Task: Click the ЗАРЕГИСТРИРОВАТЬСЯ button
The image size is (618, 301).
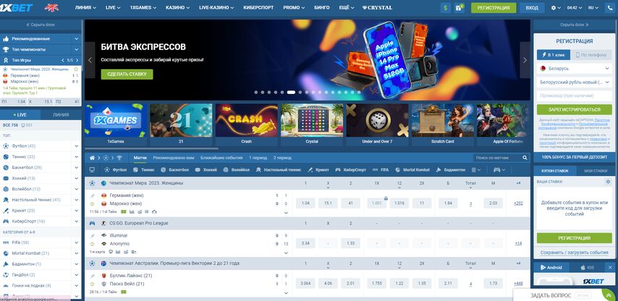Action: pos(575,110)
